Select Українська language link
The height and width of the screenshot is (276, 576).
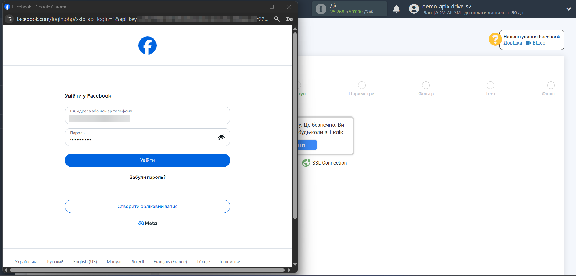pos(26,262)
